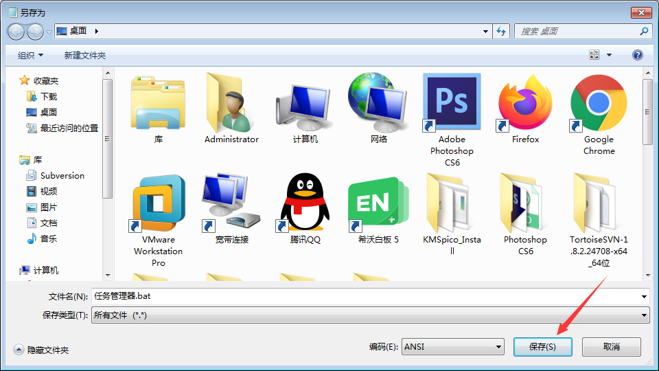Select the 腾讯QQ penguin icon
The width and height of the screenshot is (659, 371).
click(x=305, y=202)
